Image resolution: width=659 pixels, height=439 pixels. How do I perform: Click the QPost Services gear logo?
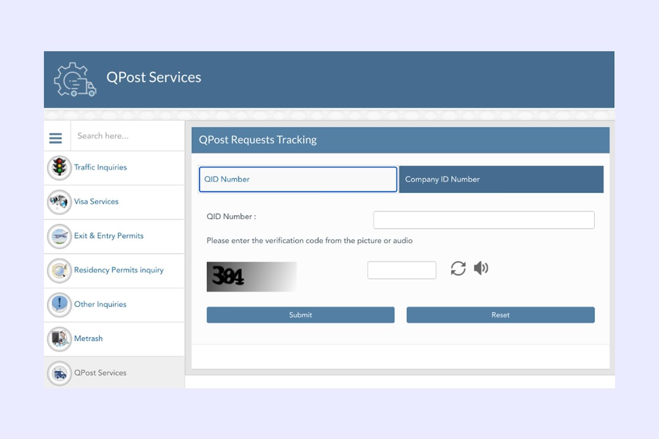75,80
